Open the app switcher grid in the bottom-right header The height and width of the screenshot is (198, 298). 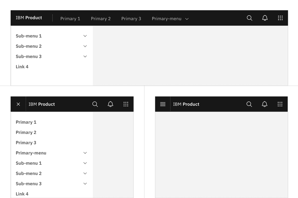coord(280,104)
